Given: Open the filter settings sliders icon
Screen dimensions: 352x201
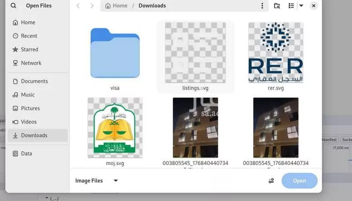Looking at the screenshot, I should 271,180.
